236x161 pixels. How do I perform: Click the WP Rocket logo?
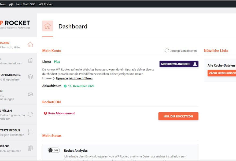[15, 24]
